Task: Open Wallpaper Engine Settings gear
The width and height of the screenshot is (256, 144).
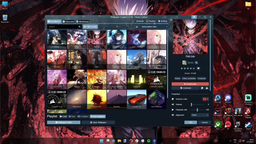Action: click(x=163, y=21)
